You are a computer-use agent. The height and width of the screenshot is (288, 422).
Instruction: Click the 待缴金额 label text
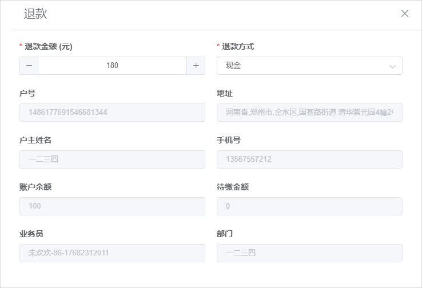click(x=233, y=187)
